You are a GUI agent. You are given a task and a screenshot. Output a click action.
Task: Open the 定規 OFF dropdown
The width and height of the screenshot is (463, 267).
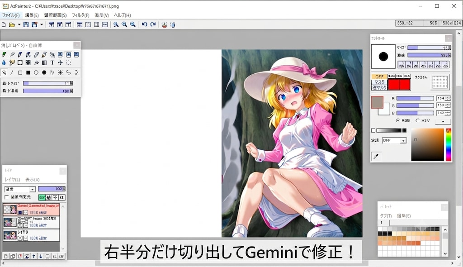[394, 140]
